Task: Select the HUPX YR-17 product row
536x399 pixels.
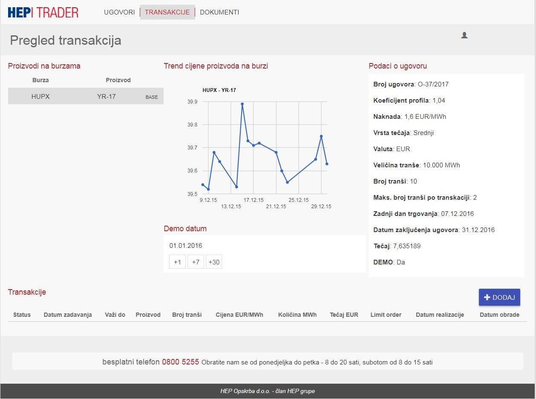Action: click(x=86, y=97)
